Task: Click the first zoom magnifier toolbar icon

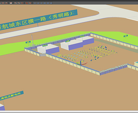Action: [x=15, y=3]
